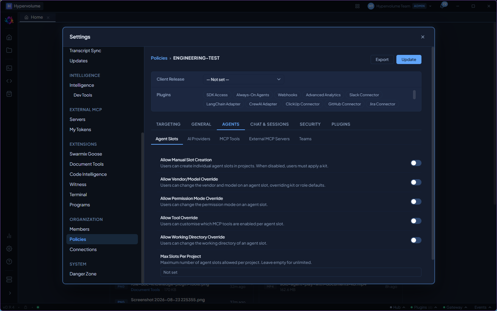
Task: Select the Jira Connector plugin chip
Action: 382,104
